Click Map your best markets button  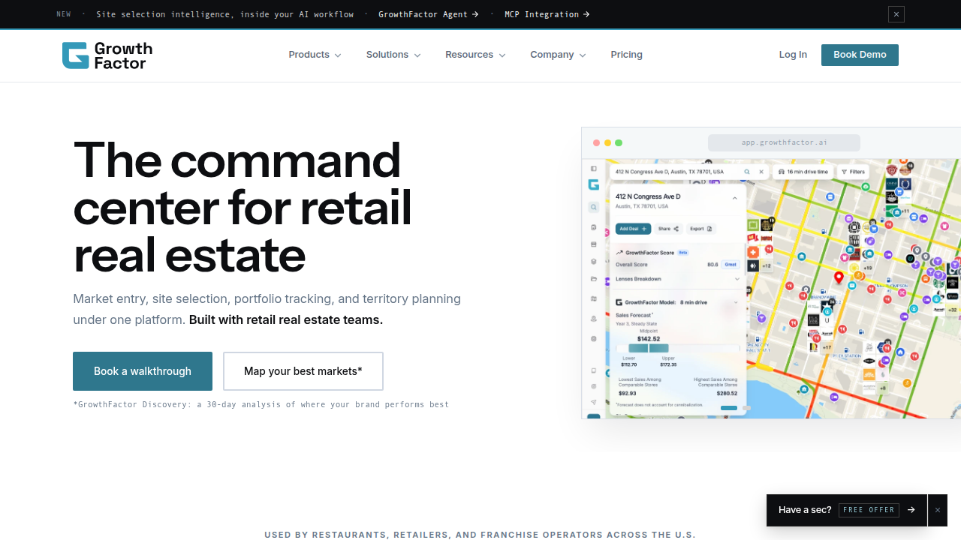(x=303, y=371)
